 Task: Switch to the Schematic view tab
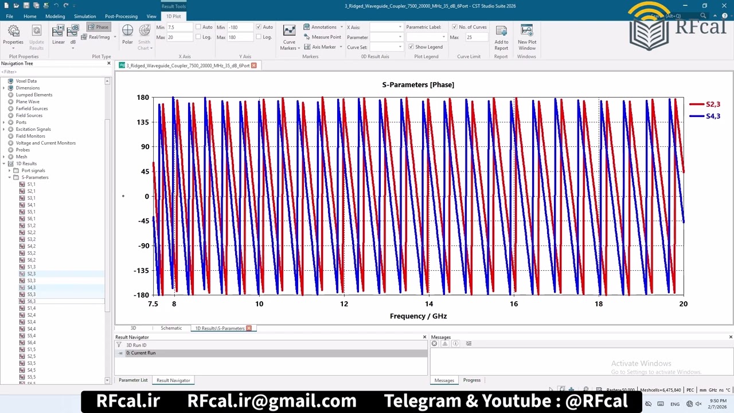171,328
